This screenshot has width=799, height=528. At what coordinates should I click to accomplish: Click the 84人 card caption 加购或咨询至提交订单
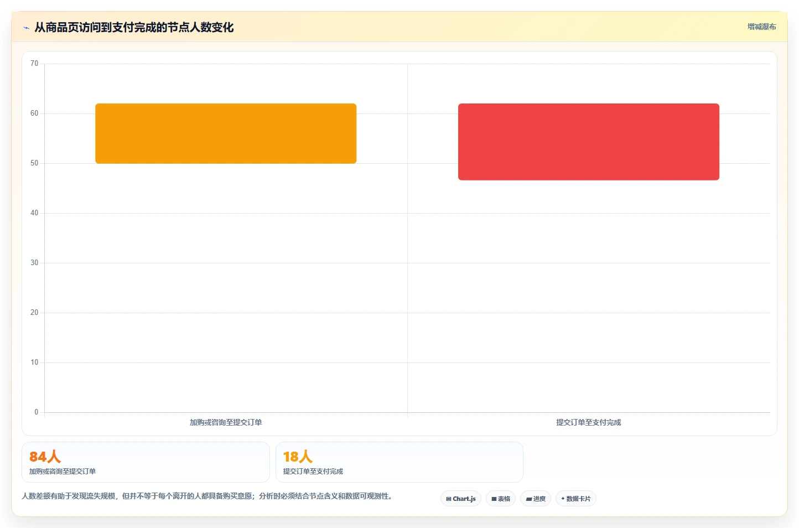click(x=63, y=472)
